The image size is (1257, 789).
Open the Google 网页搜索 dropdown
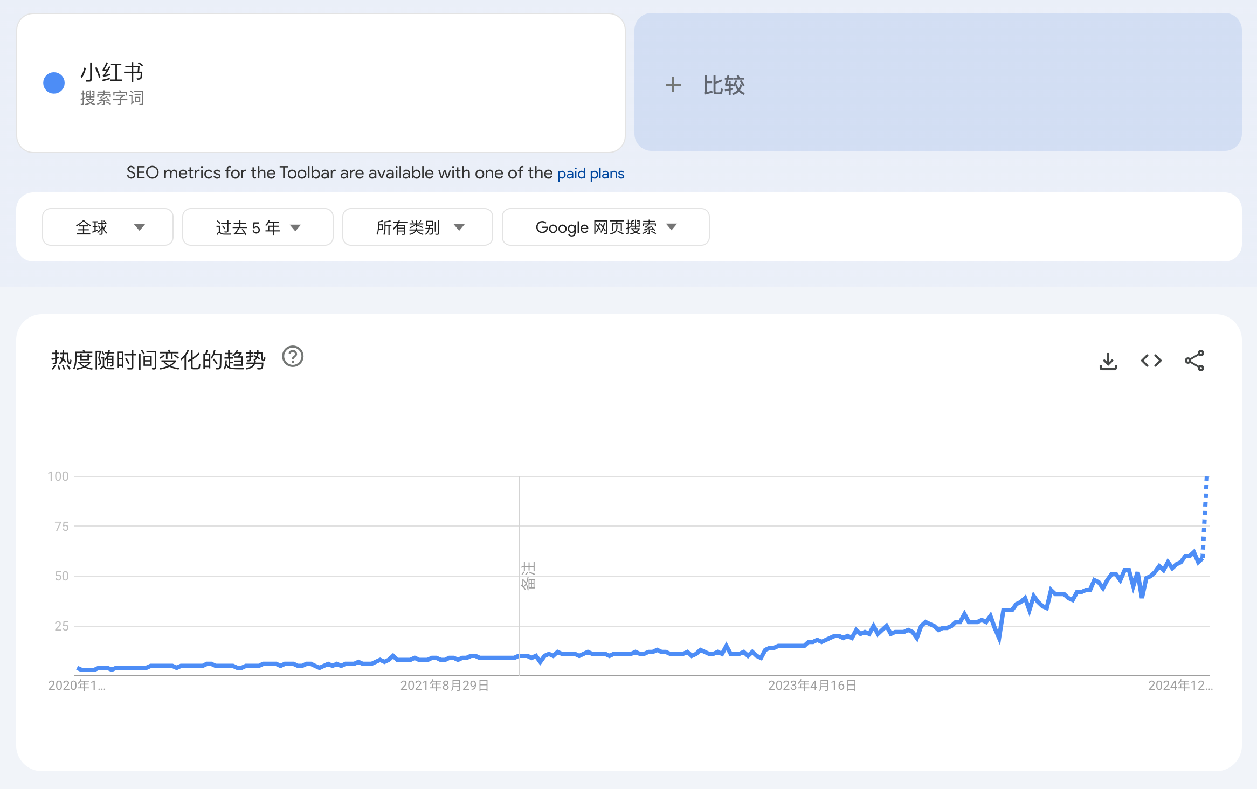[x=606, y=227]
